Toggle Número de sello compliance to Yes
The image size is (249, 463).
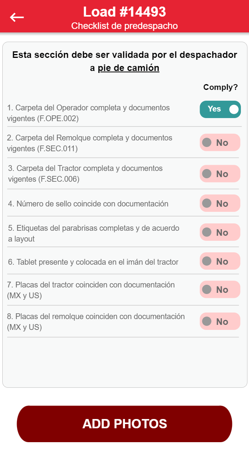[220, 203]
